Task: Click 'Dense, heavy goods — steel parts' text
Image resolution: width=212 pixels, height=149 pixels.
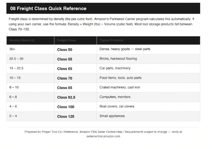Action: point(125,49)
